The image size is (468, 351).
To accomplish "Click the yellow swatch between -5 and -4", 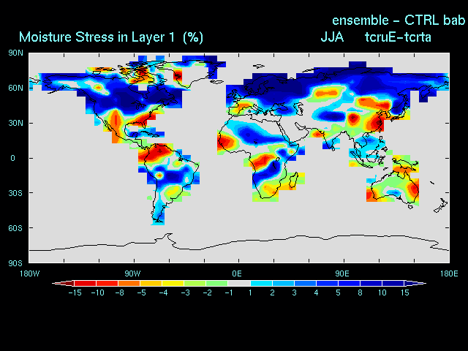I will coord(151,282).
